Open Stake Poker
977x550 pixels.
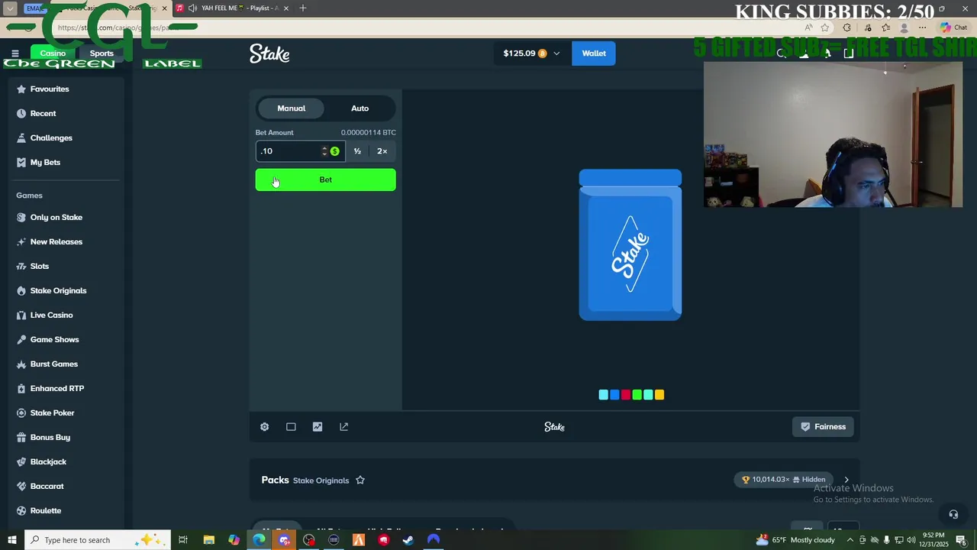[x=52, y=412]
